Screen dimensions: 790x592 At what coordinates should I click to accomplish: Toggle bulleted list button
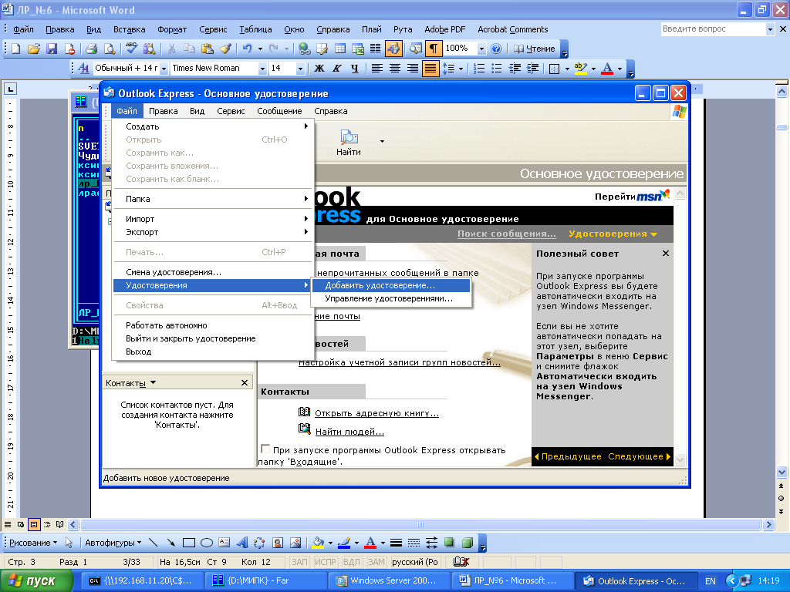(x=497, y=69)
